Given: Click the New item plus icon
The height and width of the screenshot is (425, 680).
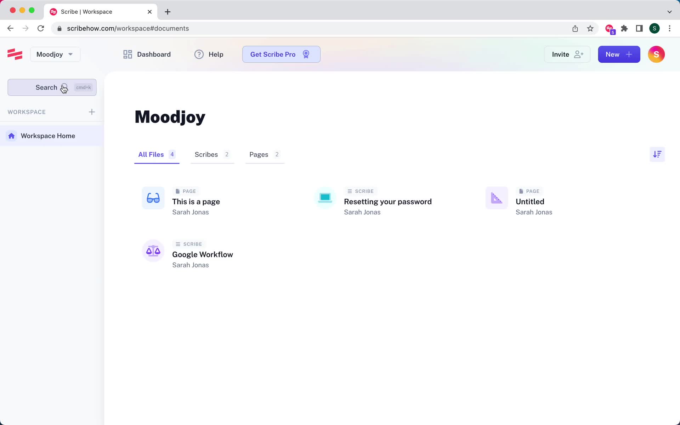Looking at the screenshot, I should [x=629, y=54].
